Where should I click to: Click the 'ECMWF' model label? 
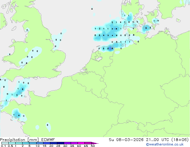pos(48,140)
